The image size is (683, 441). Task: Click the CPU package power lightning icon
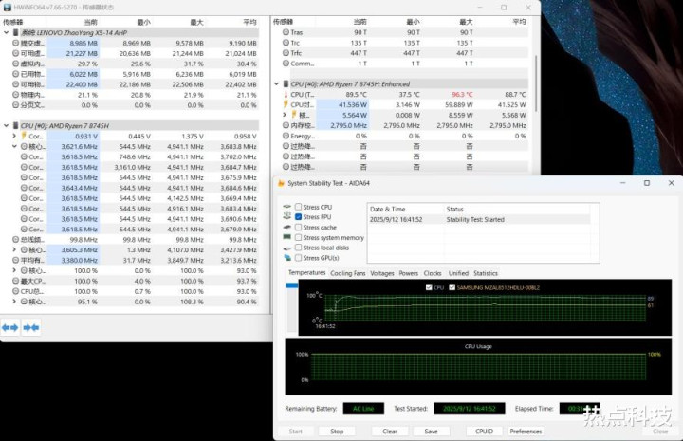[286, 105]
